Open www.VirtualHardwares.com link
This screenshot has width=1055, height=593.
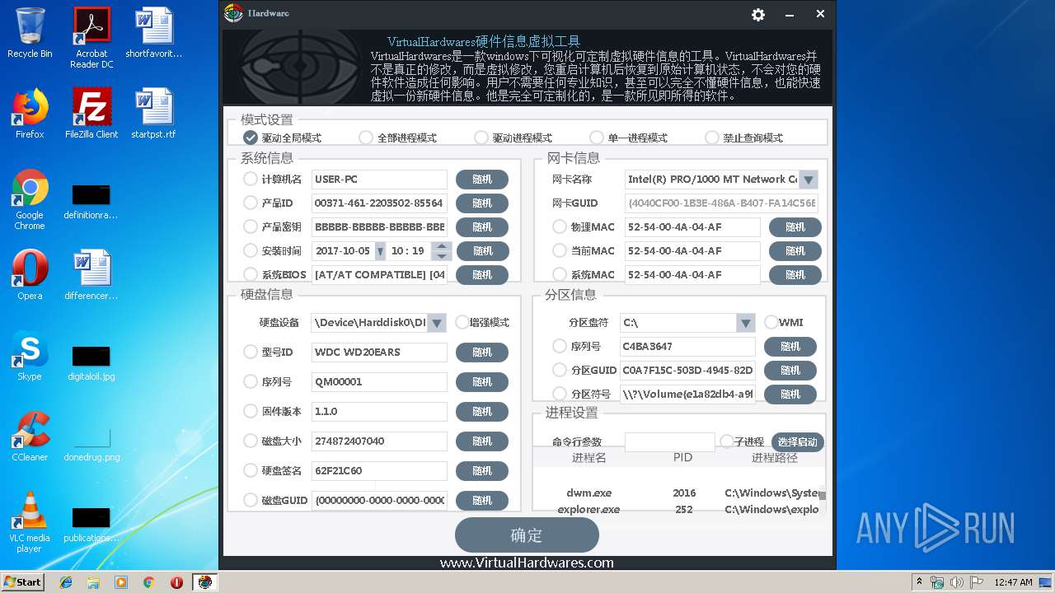point(527,563)
